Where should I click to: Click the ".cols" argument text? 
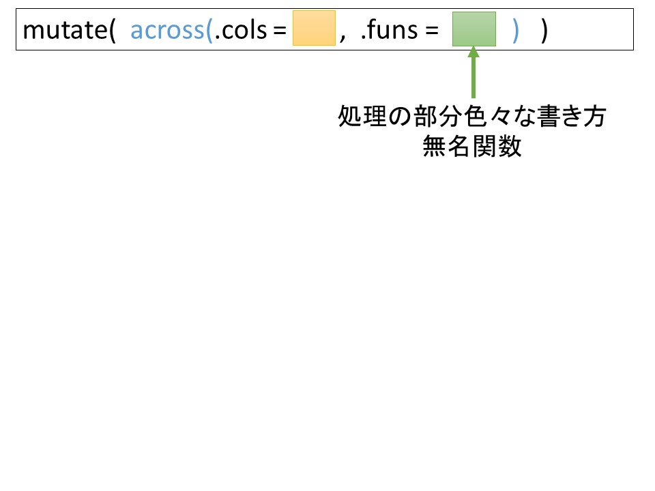tap(238, 31)
